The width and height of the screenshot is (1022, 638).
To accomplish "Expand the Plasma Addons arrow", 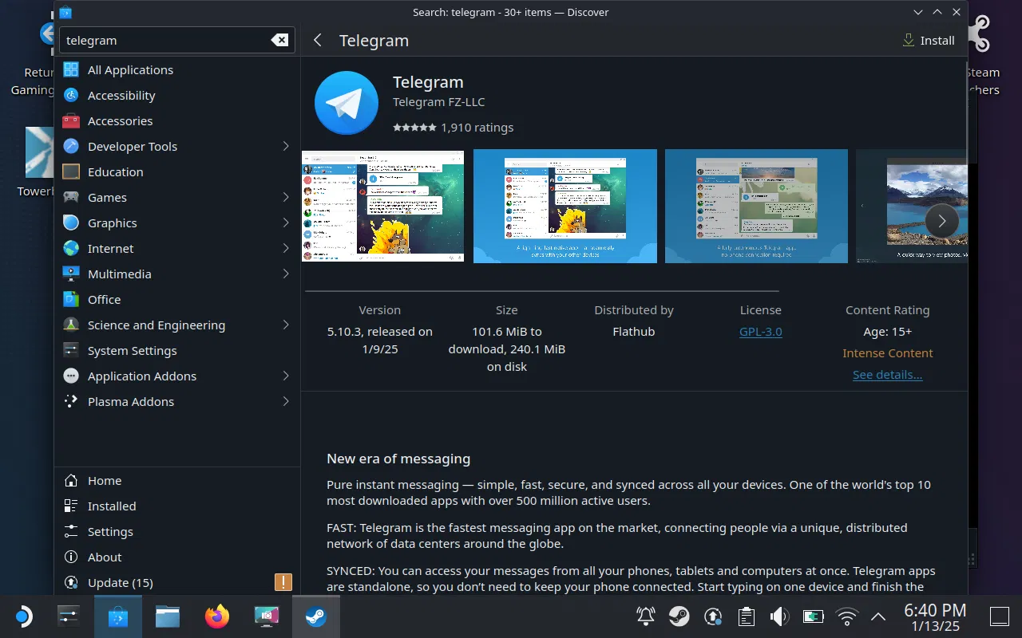I will coord(285,402).
